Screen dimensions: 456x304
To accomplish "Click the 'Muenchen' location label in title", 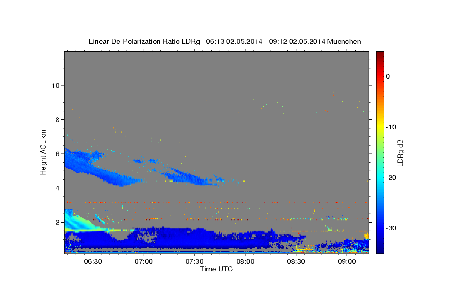I will pos(345,41).
